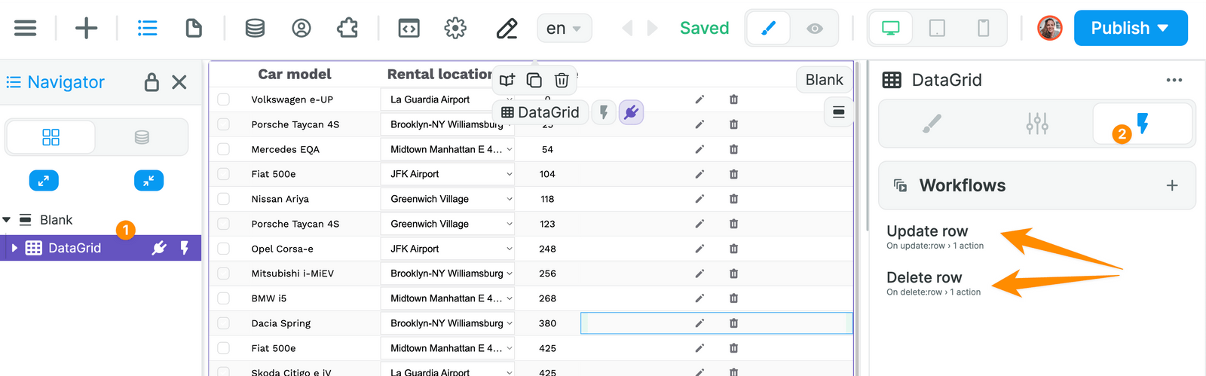The height and width of the screenshot is (376, 1206).
Task: Click the Blank label on canvas
Action: tap(824, 80)
